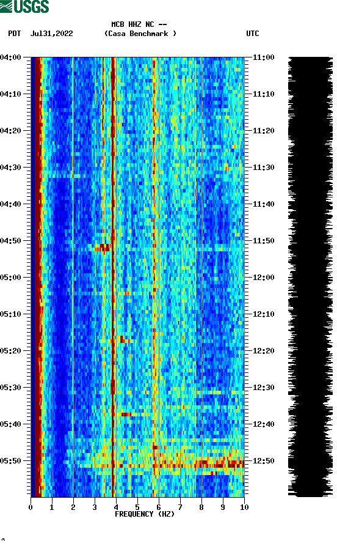Click the '05:50' PDT time label
Image resolution: width=337 pixels, height=546 pixels.
click(10, 460)
